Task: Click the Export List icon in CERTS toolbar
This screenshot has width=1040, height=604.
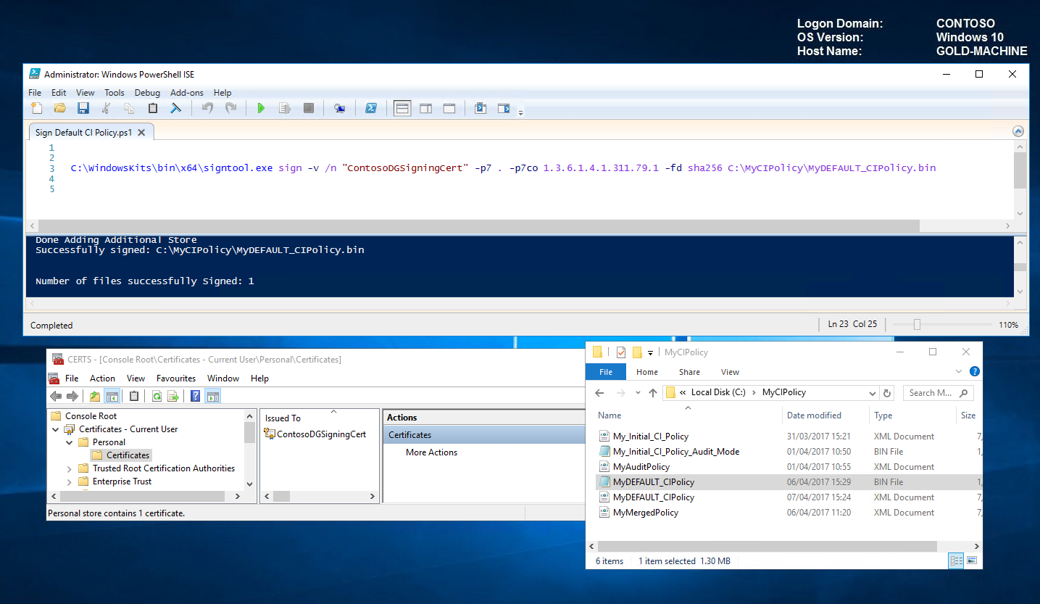Action: (173, 396)
